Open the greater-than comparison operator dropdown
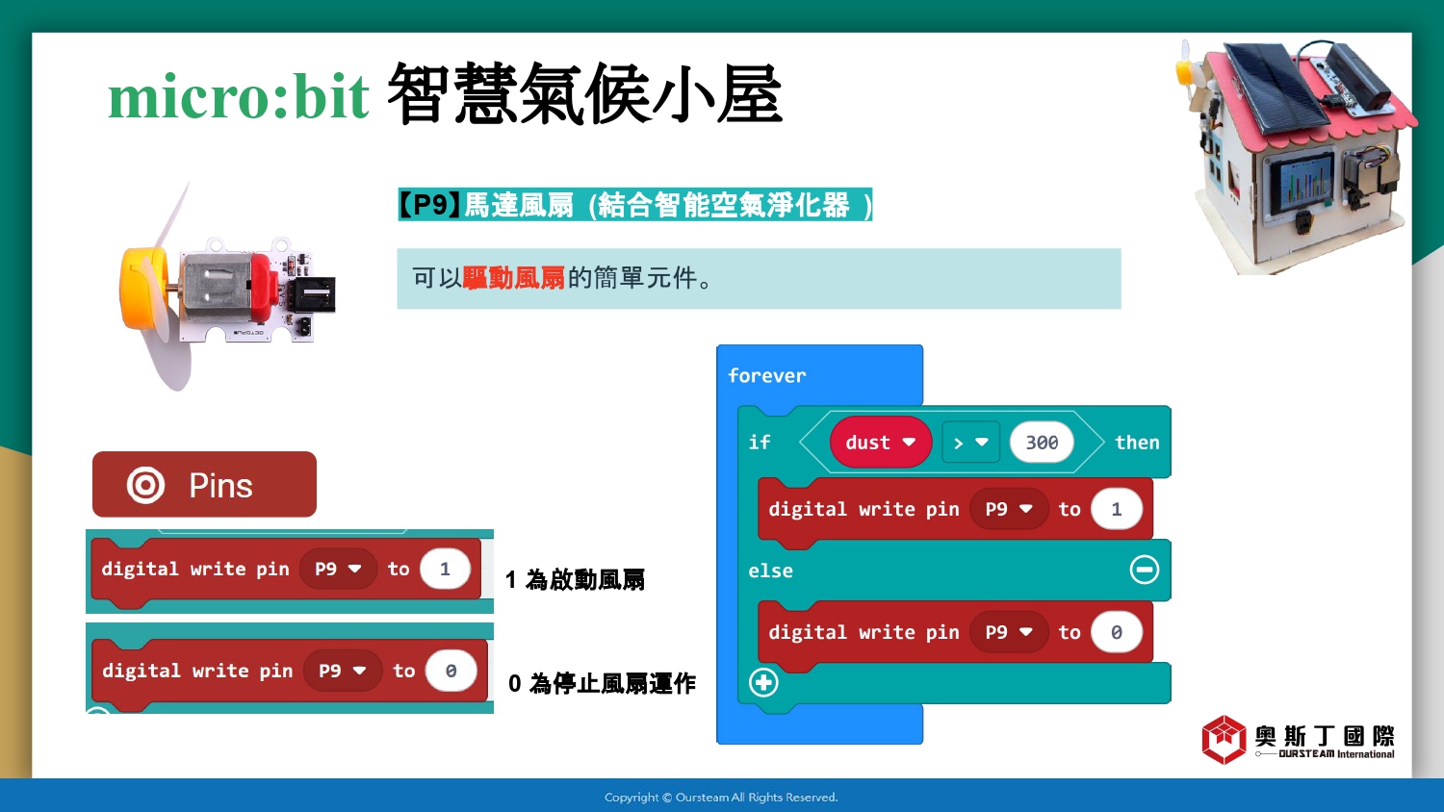This screenshot has height=812, width=1444. [970, 443]
